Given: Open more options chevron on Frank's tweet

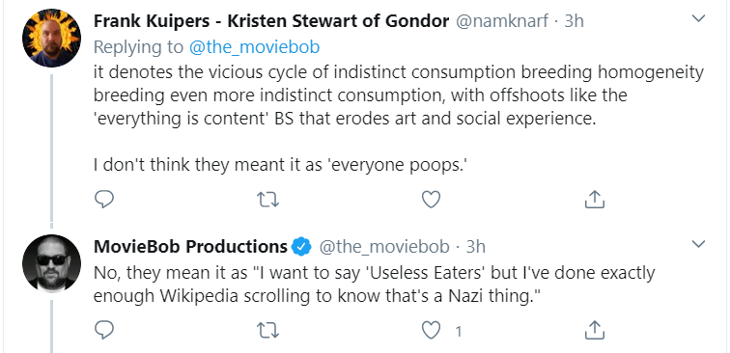Looking at the screenshot, I should point(698,19).
